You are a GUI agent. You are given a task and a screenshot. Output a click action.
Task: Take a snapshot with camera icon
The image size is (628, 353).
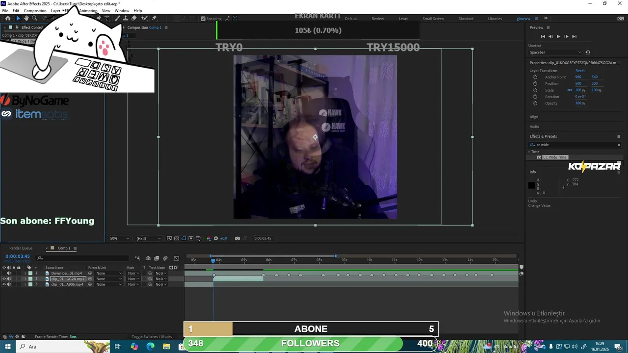pos(237,238)
